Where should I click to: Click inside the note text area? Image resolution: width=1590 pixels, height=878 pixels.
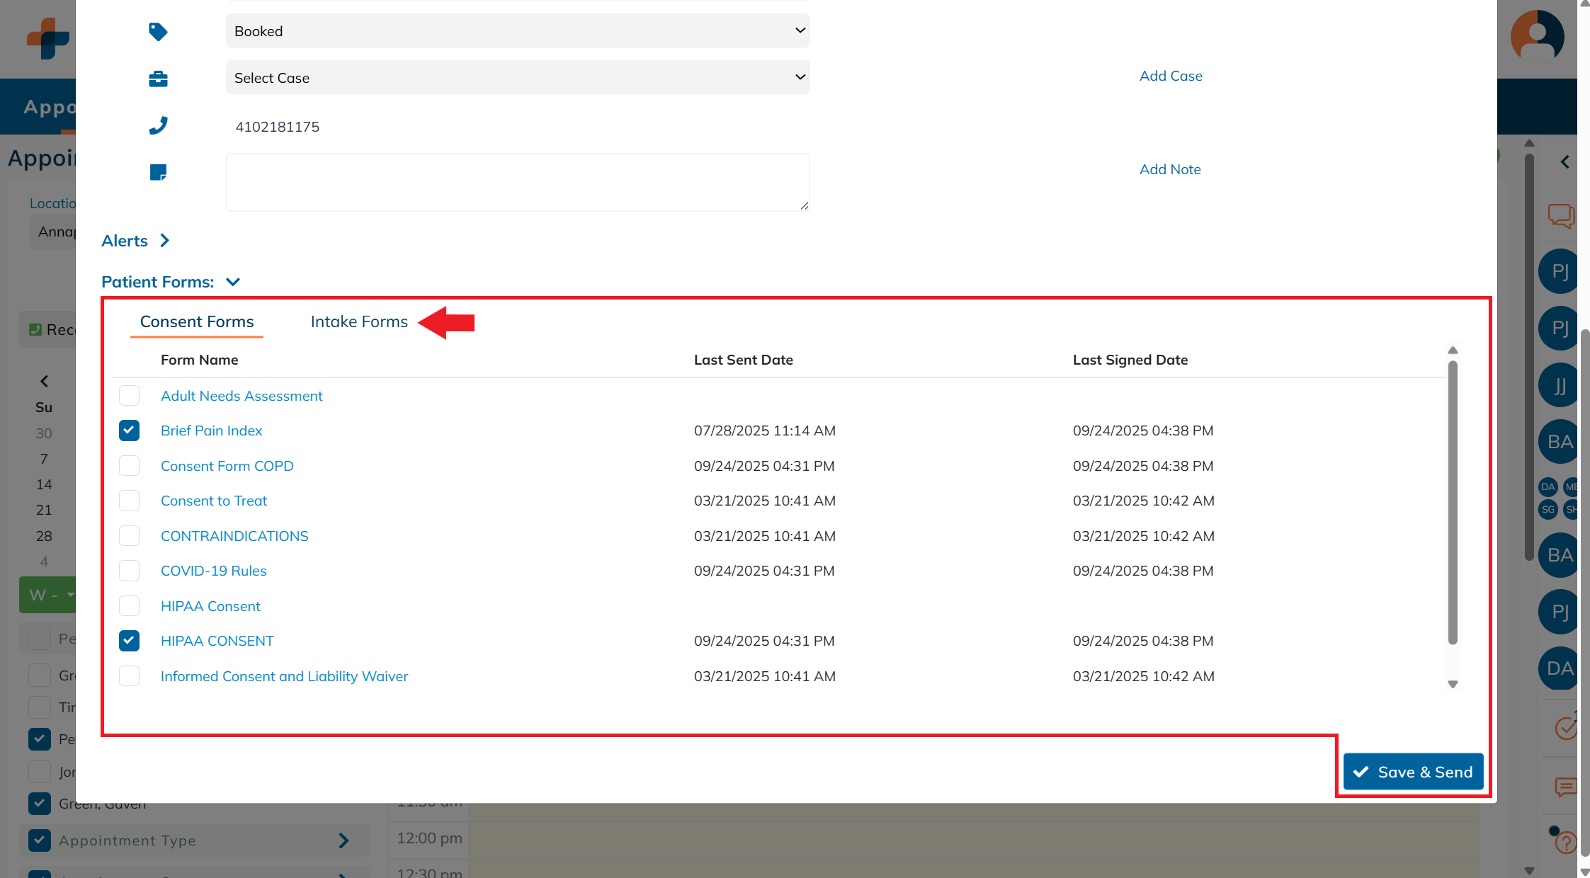(517, 181)
